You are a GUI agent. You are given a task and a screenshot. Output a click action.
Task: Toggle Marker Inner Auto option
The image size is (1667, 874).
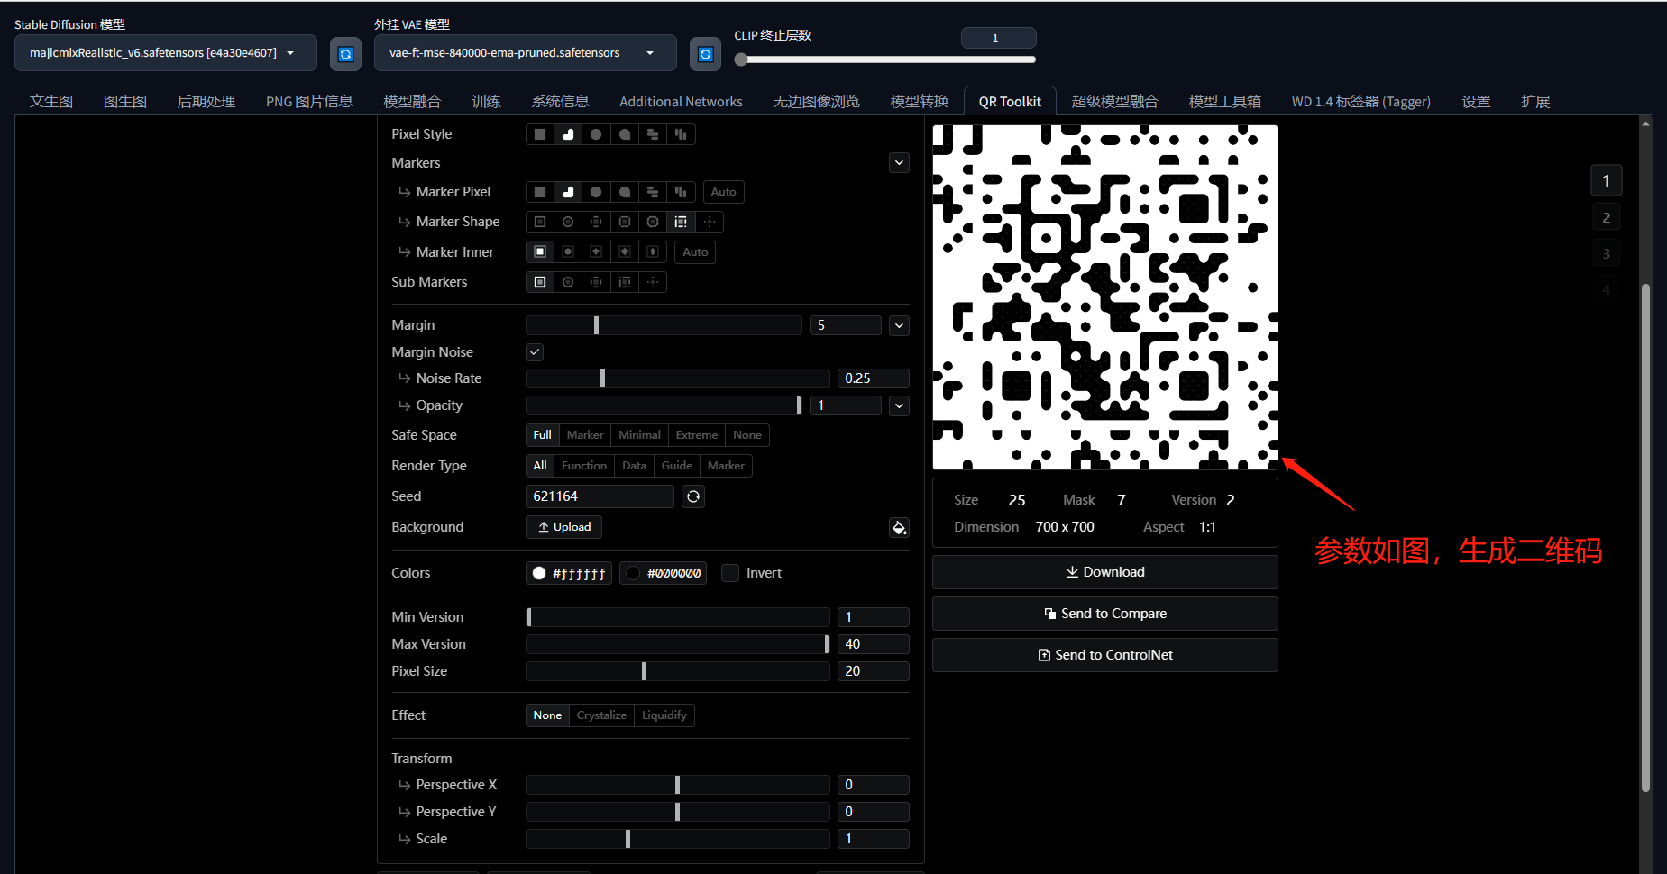695,252
